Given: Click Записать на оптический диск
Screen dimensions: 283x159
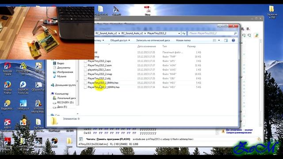Looking at the screenshot, I should tap(153, 40).
